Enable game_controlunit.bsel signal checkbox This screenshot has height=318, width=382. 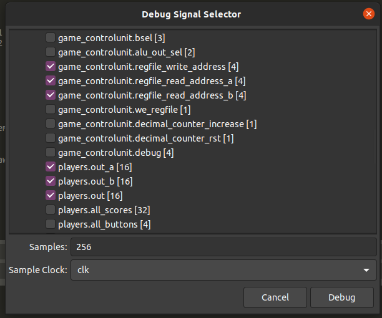click(x=51, y=37)
